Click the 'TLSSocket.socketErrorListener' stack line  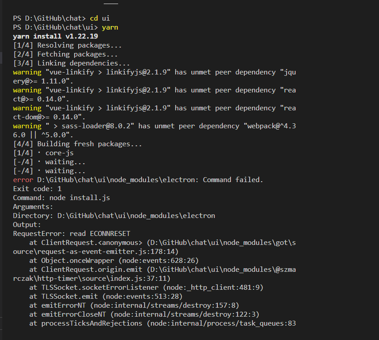146,288
